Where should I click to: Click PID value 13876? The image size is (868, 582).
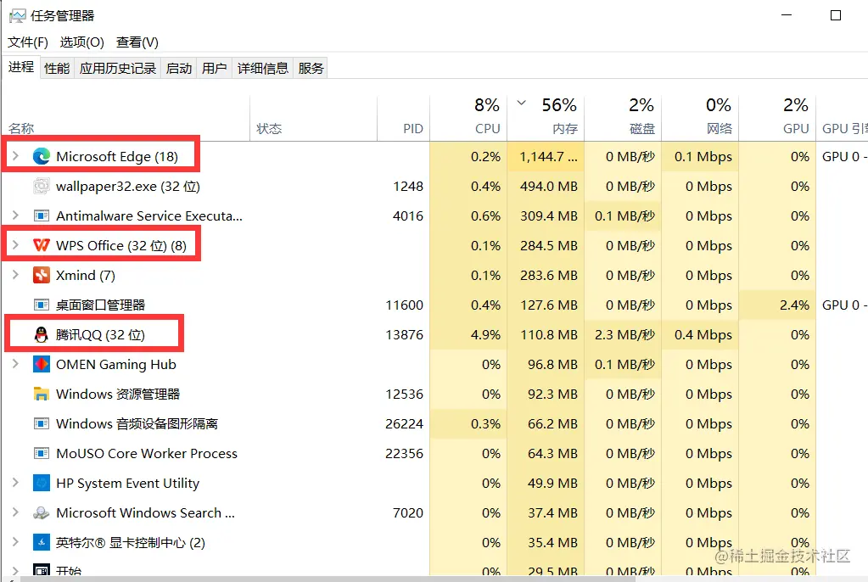click(404, 334)
